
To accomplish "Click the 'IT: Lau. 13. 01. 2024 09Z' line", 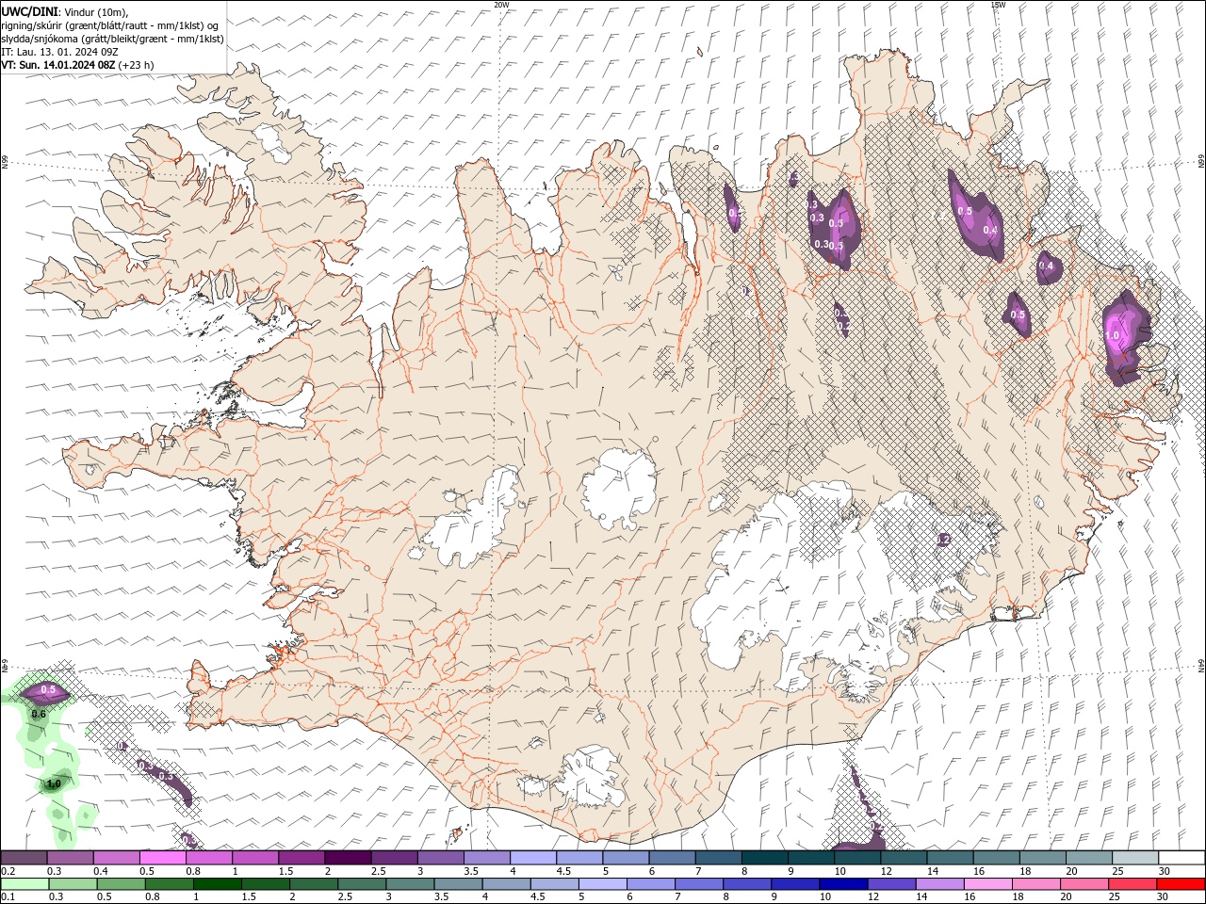I will point(58,52).
